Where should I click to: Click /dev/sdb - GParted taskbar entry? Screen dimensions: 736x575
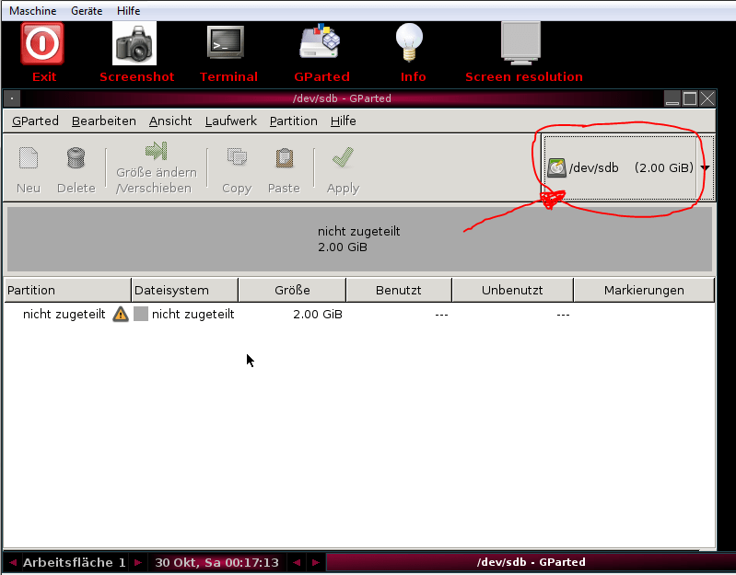tap(531, 562)
